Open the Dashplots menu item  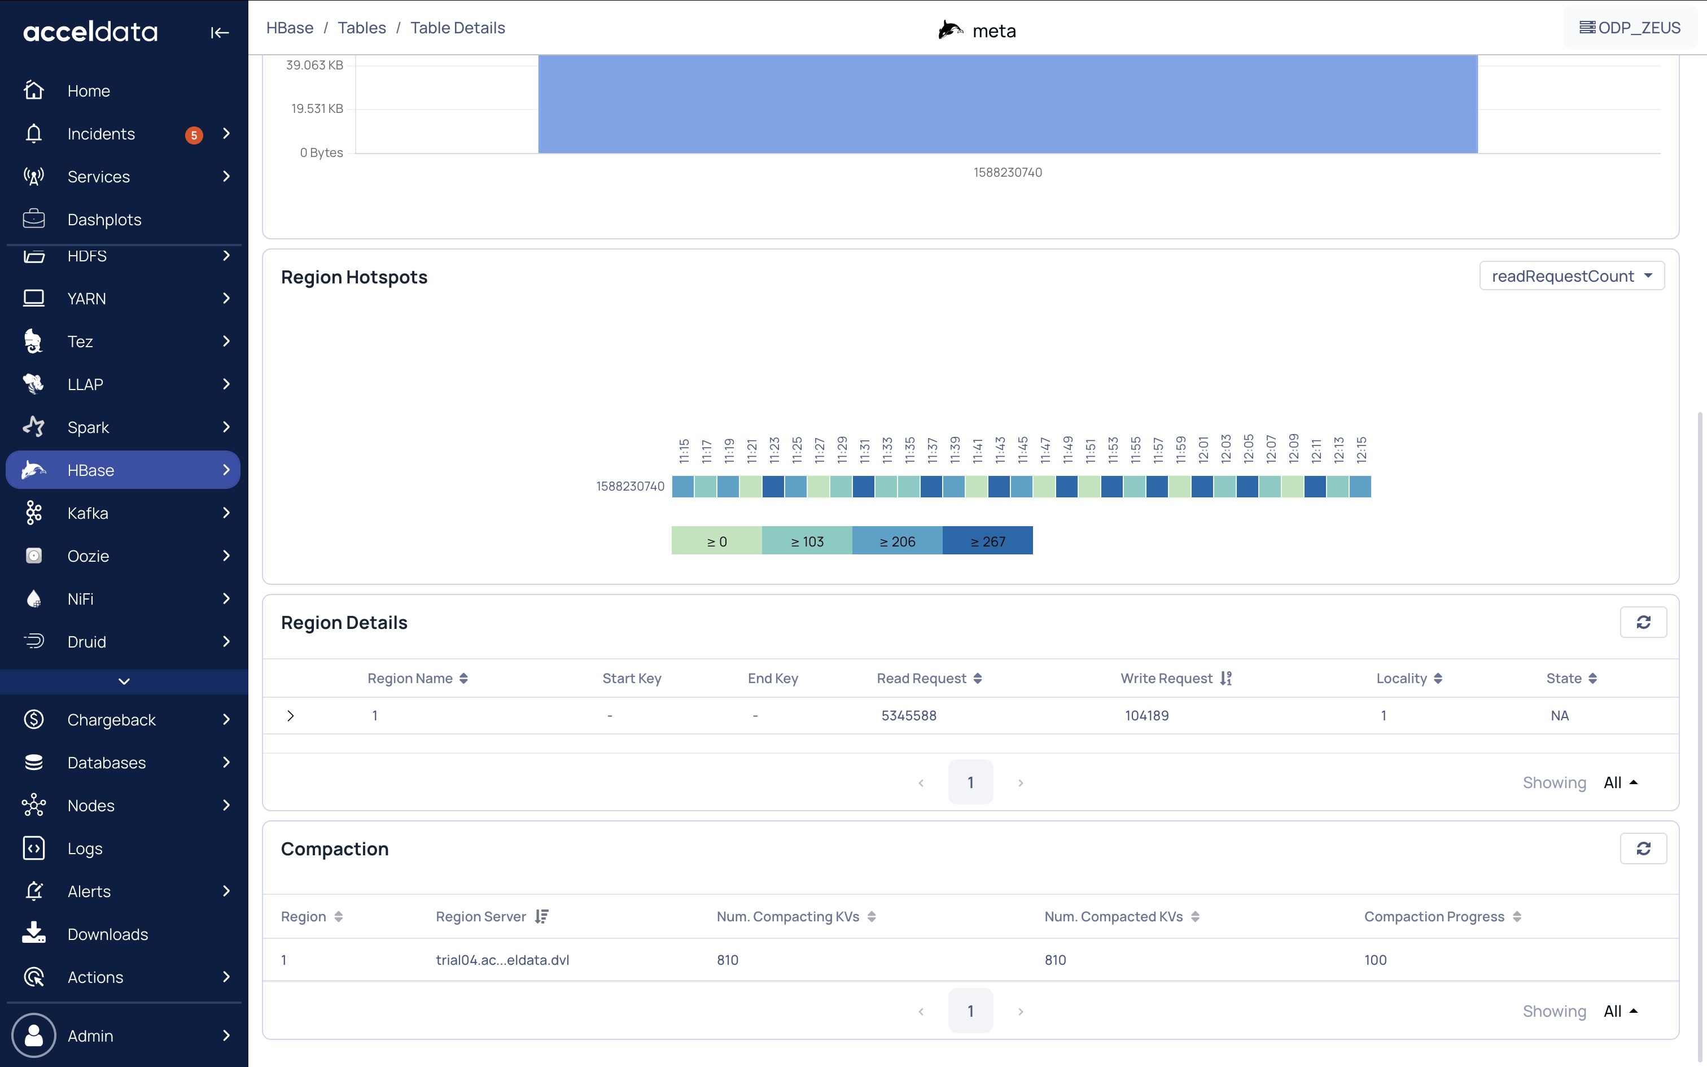tap(104, 220)
